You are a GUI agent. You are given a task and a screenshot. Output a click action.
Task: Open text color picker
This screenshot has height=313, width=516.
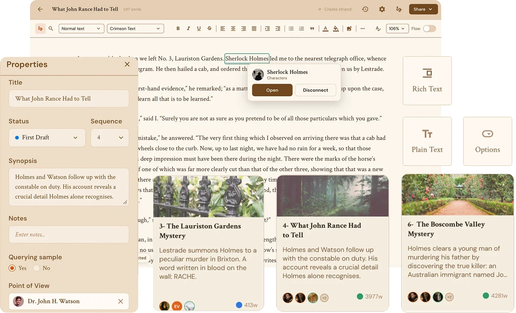pyautogui.click(x=326, y=29)
